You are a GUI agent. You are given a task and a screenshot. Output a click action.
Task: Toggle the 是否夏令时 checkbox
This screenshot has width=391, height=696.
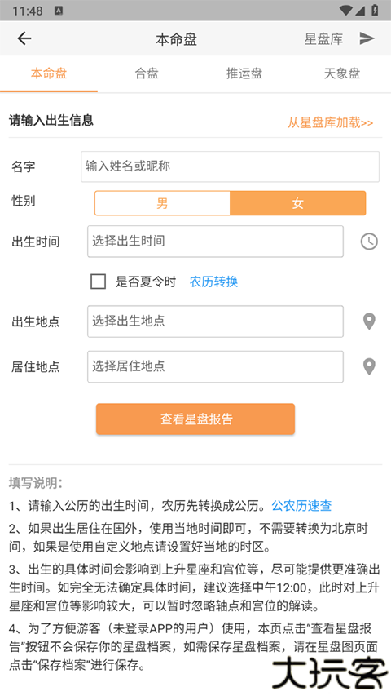coord(98,282)
